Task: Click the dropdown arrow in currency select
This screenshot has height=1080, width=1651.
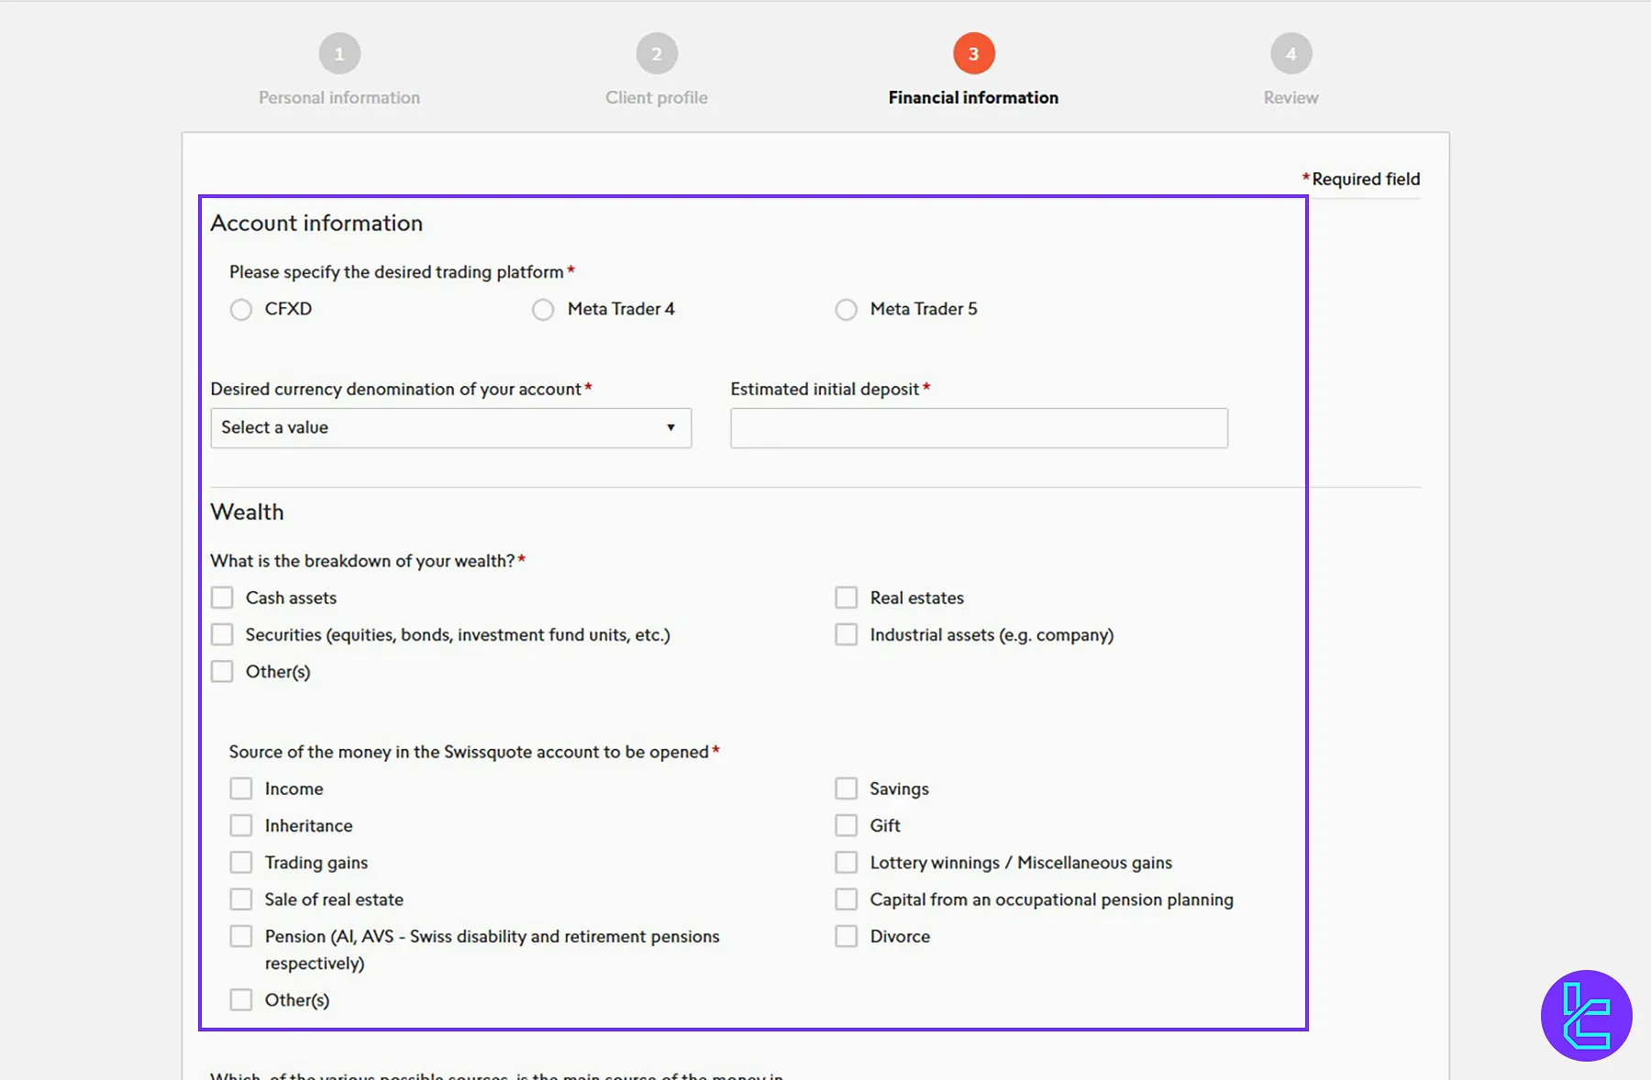Action: pos(670,428)
